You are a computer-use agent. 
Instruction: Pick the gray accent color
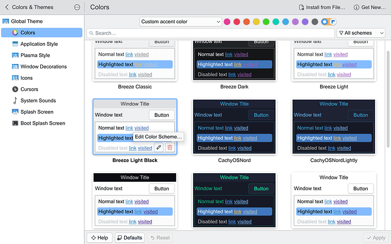[314, 22]
